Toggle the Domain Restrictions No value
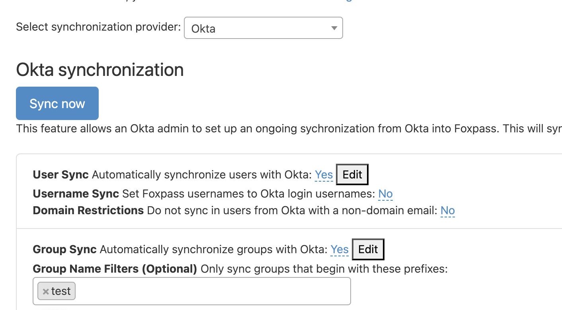The height and width of the screenshot is (310, 562). pos(448,210)
